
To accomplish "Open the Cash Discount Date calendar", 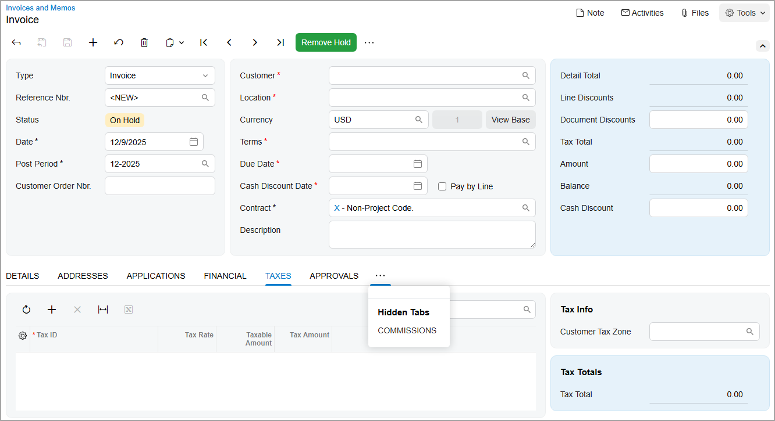I will coord(418,186).
